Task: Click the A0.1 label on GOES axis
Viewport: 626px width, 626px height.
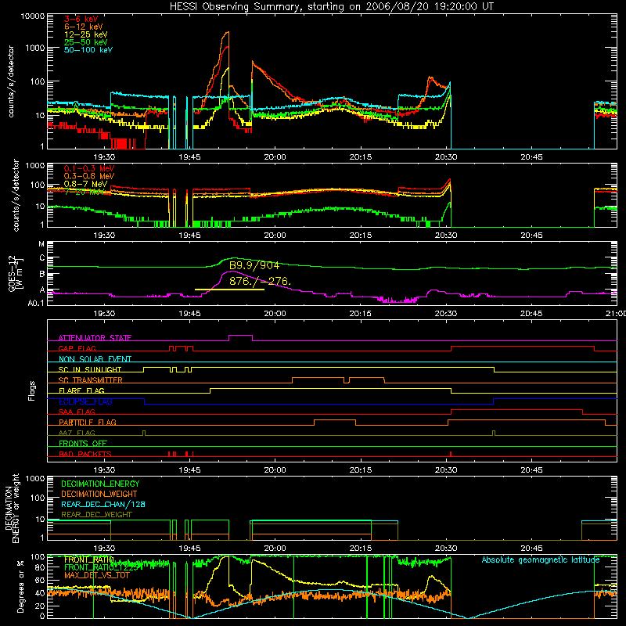Action: pyautogui.click(x=36, y=304)
